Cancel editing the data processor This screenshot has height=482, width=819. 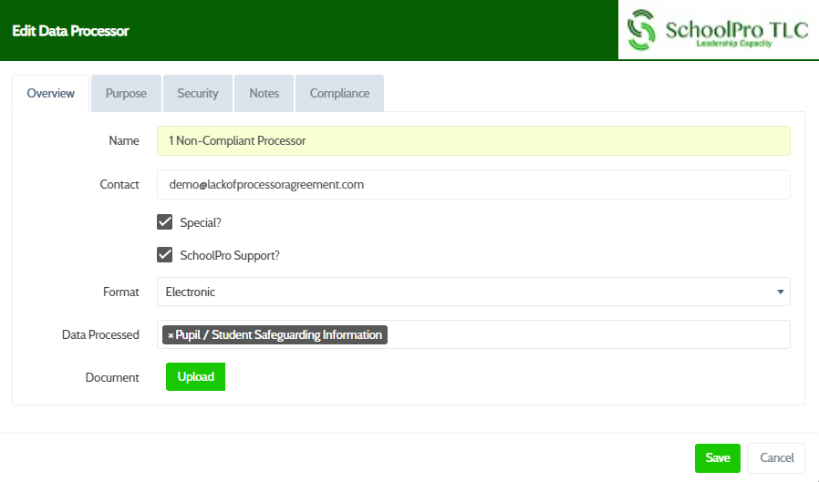(x=777, y=457)
